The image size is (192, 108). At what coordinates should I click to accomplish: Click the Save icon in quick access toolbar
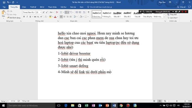tap(4, 2)
